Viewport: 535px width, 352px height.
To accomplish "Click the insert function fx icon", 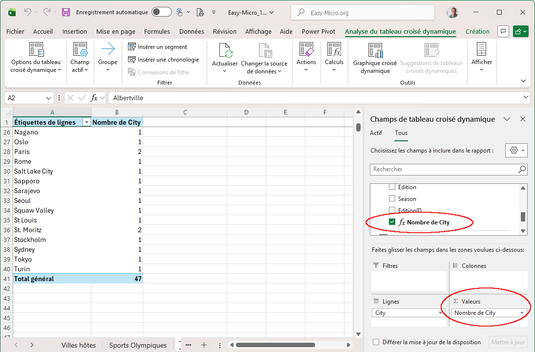I will click(94, 98).
